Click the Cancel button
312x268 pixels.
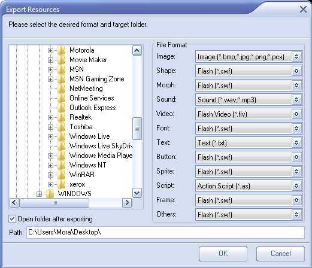(280, 254)
